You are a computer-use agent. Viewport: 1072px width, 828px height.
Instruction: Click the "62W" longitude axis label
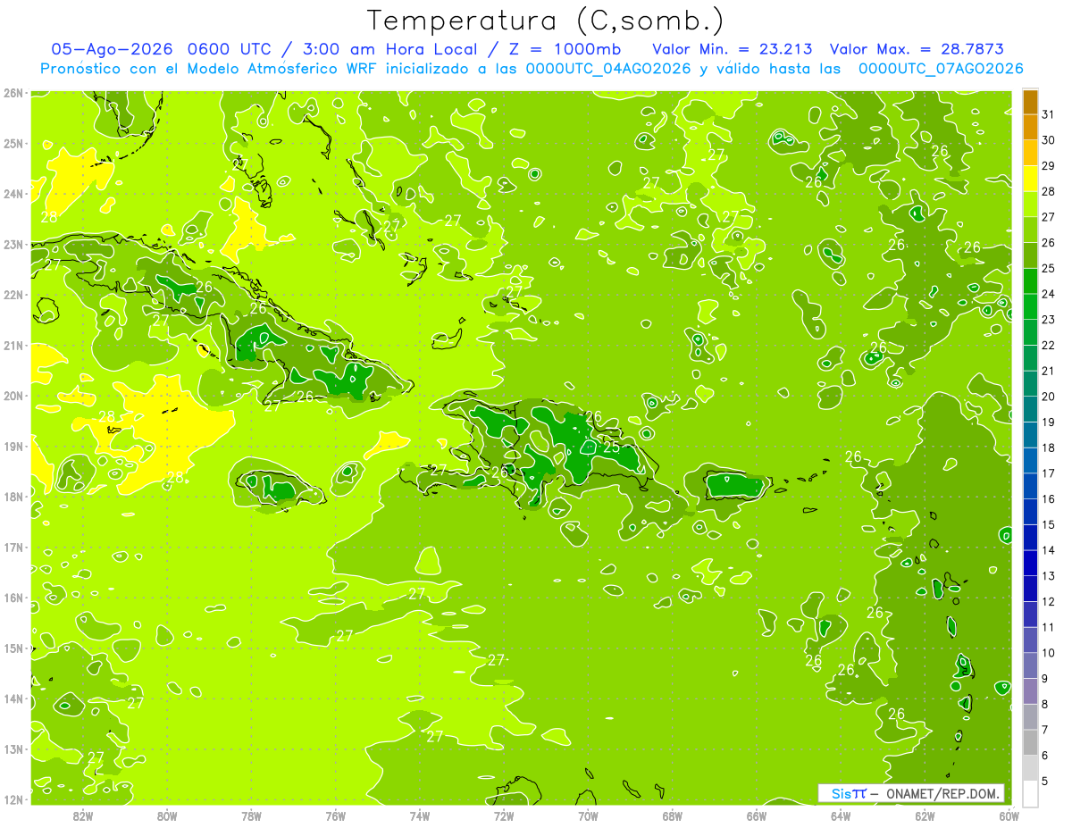925,815
